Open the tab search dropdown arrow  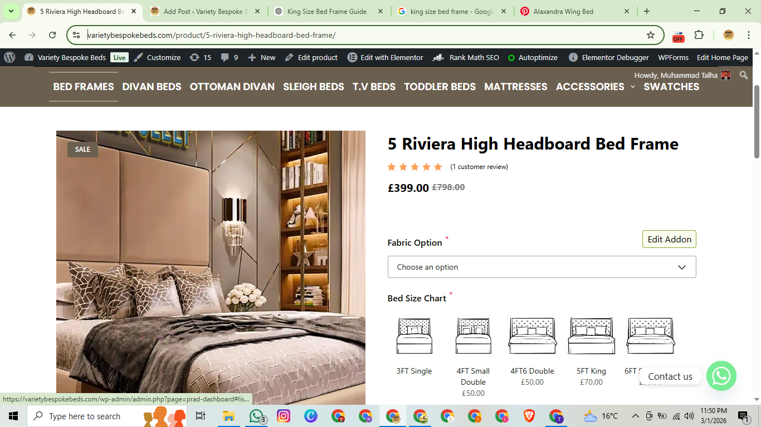[x=11, y=11]
